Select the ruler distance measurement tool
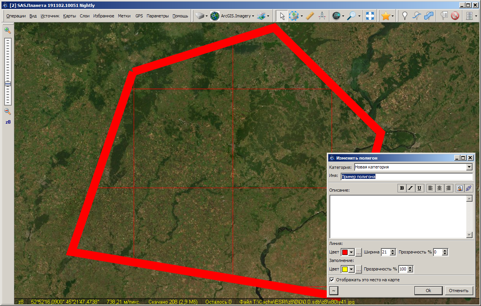This screenshot has width=481, height=306. point(309,16)
